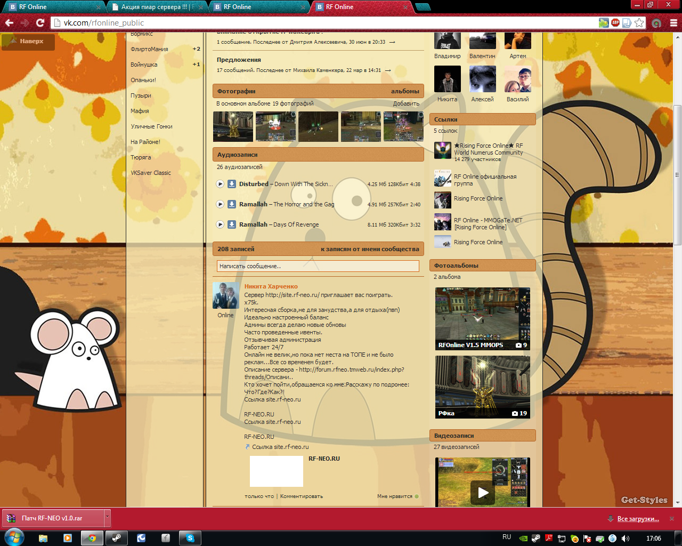This screenshot has height=546, width=682.
Task: Switch to the first RF Online tab
Action: point(55,7)
